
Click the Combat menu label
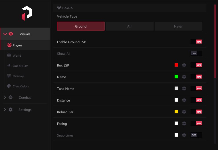(25, 97)
